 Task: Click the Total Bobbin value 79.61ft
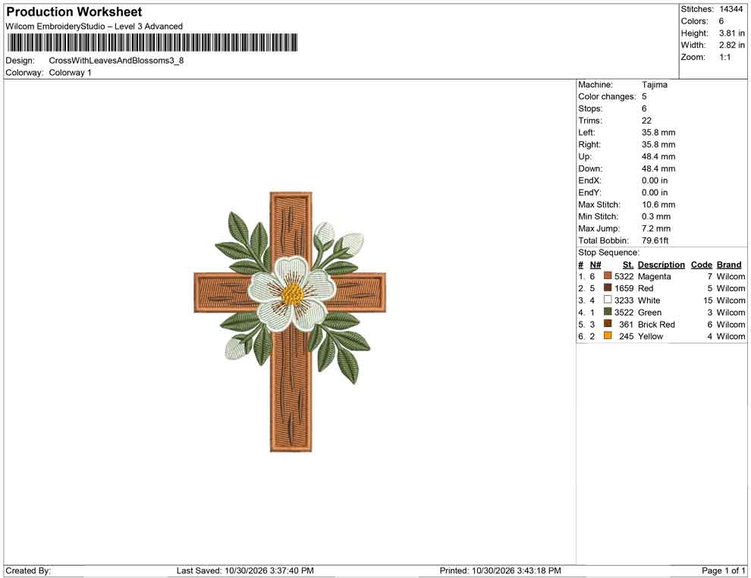tap(655, 240)
